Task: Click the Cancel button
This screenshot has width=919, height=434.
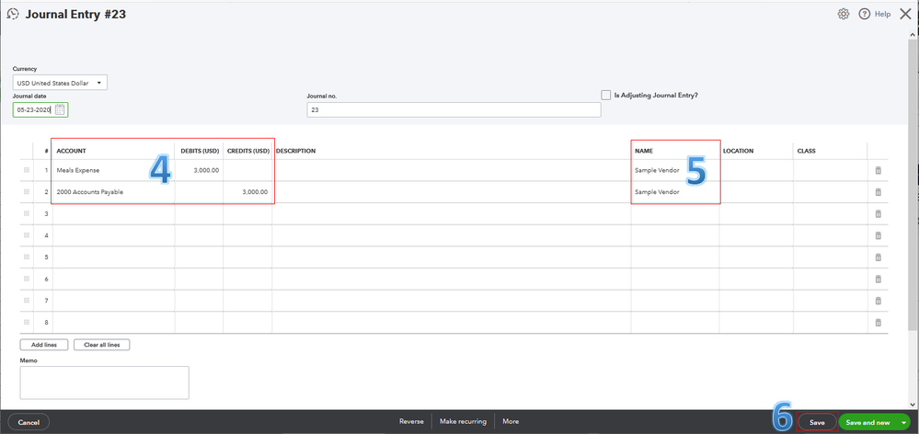Action: pos(29,422)
